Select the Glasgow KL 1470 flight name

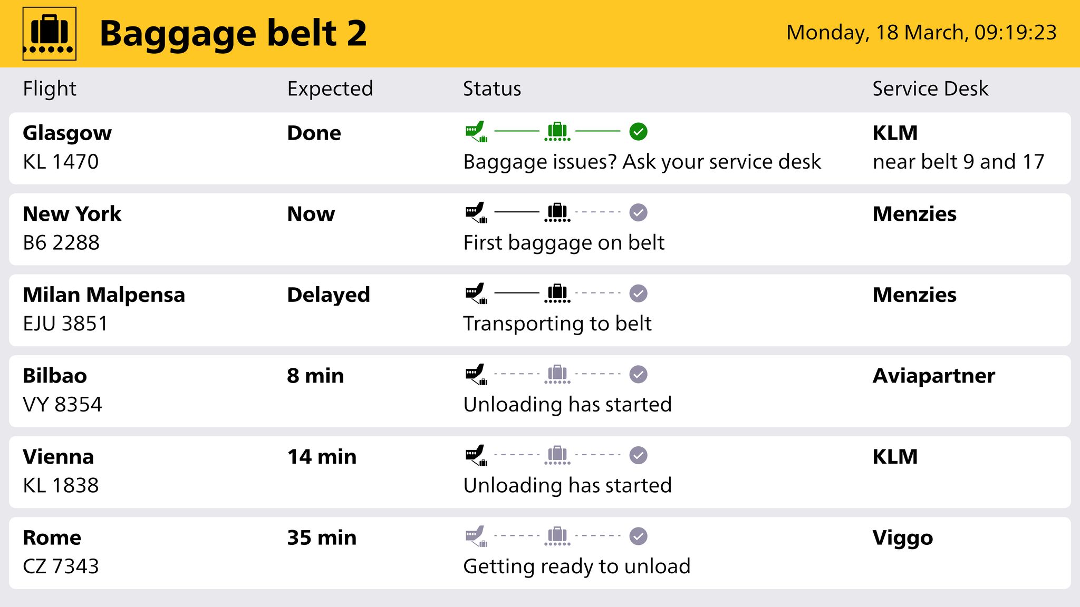coord(67,133)
